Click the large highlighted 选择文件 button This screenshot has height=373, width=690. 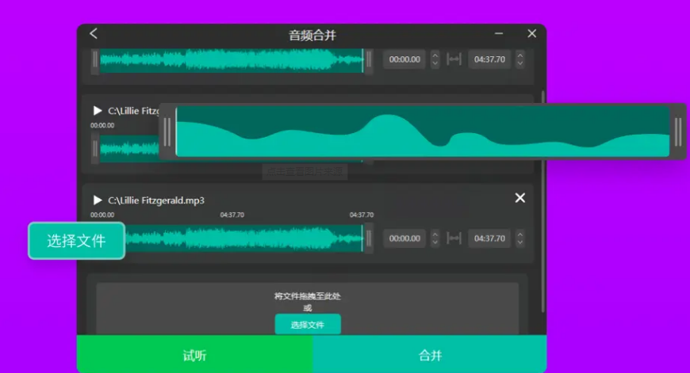tap(77, 241)
